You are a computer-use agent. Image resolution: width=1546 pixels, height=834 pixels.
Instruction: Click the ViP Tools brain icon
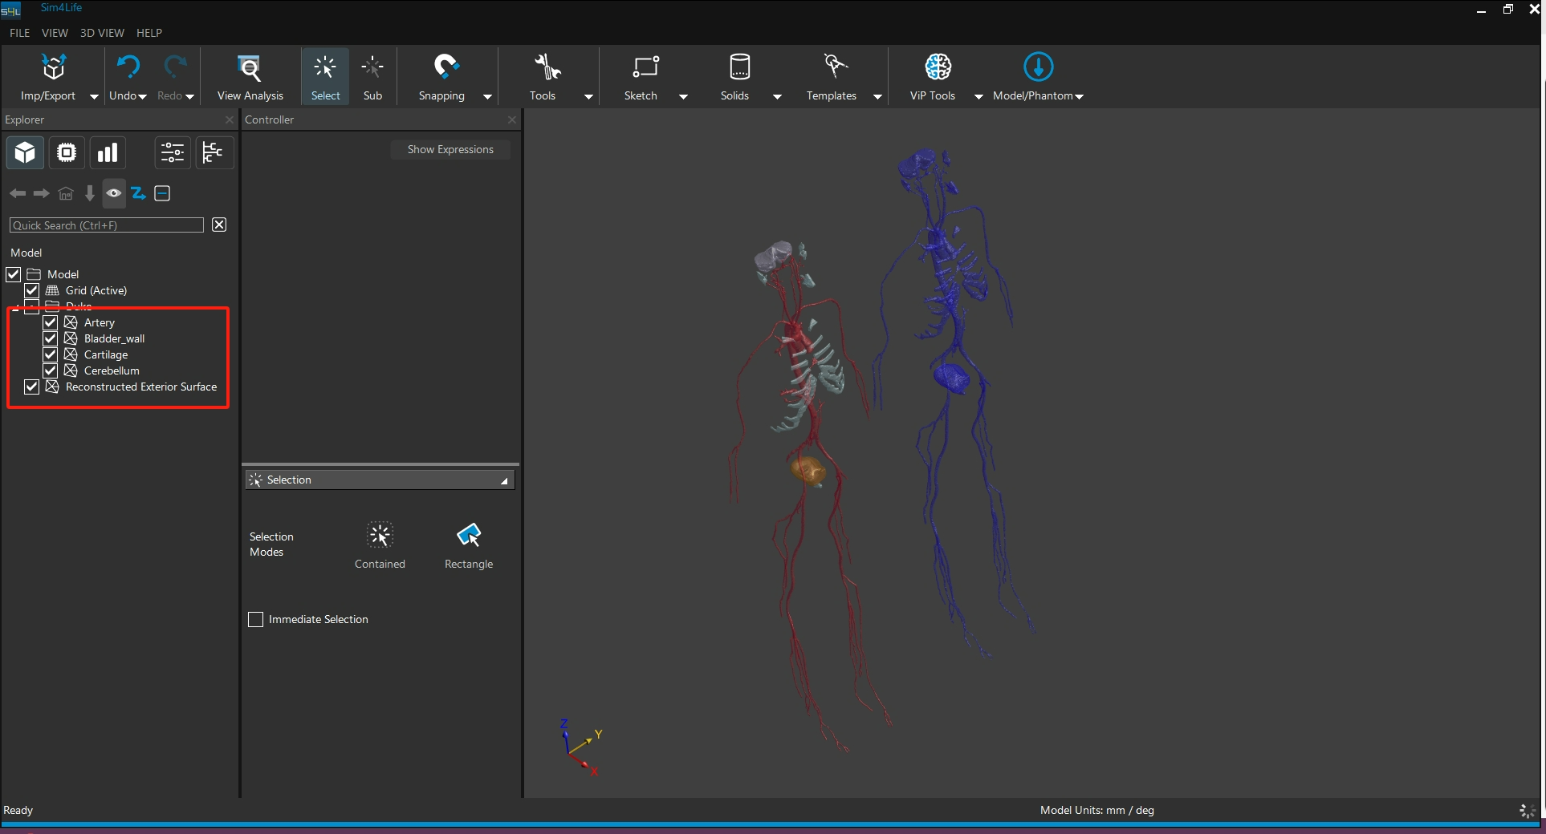(x=937, y=68)
